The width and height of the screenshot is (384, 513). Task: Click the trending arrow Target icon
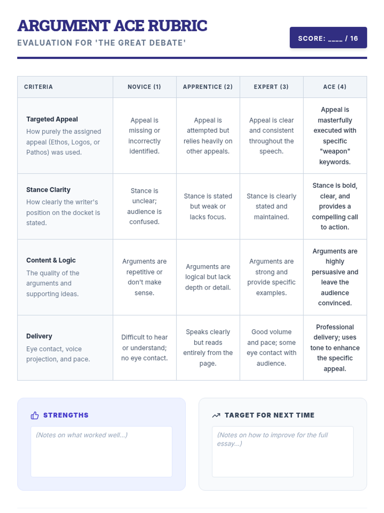(x=216, y=416)
